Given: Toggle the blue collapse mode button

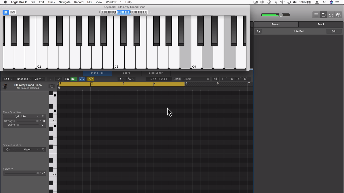Looking at the screenshot, I should pyautogui.click(x=82, y=79).
